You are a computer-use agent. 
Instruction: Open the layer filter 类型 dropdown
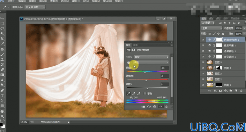coord(208,23)
